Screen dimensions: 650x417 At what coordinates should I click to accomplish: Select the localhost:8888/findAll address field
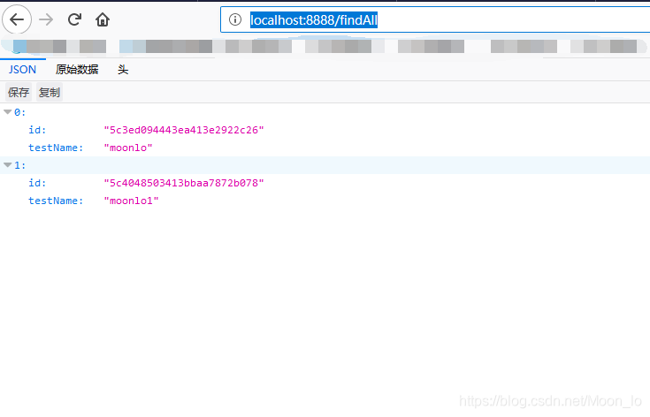[435, 19]
